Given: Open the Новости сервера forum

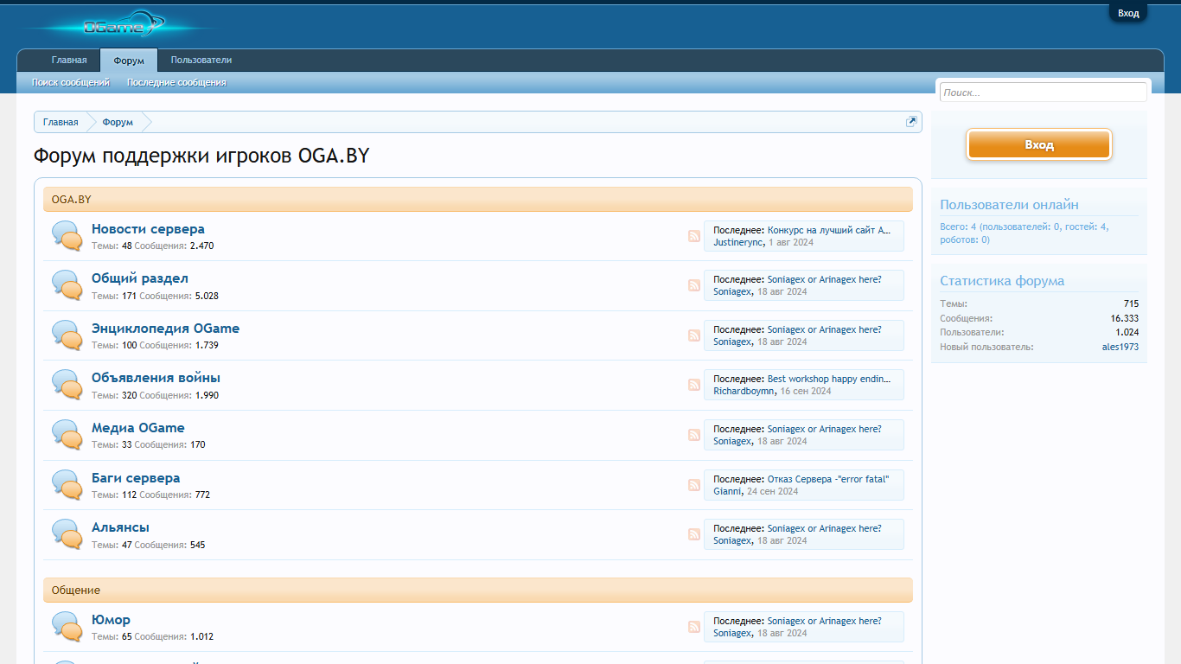Looking at the screenshot, I should coord(148,229).
